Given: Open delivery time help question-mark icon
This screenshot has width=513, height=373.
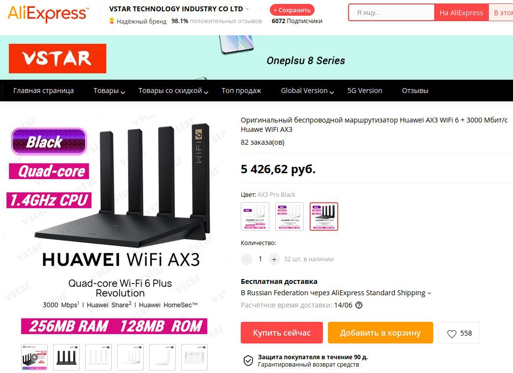Looking at the screenshot, I should point(359,305).
